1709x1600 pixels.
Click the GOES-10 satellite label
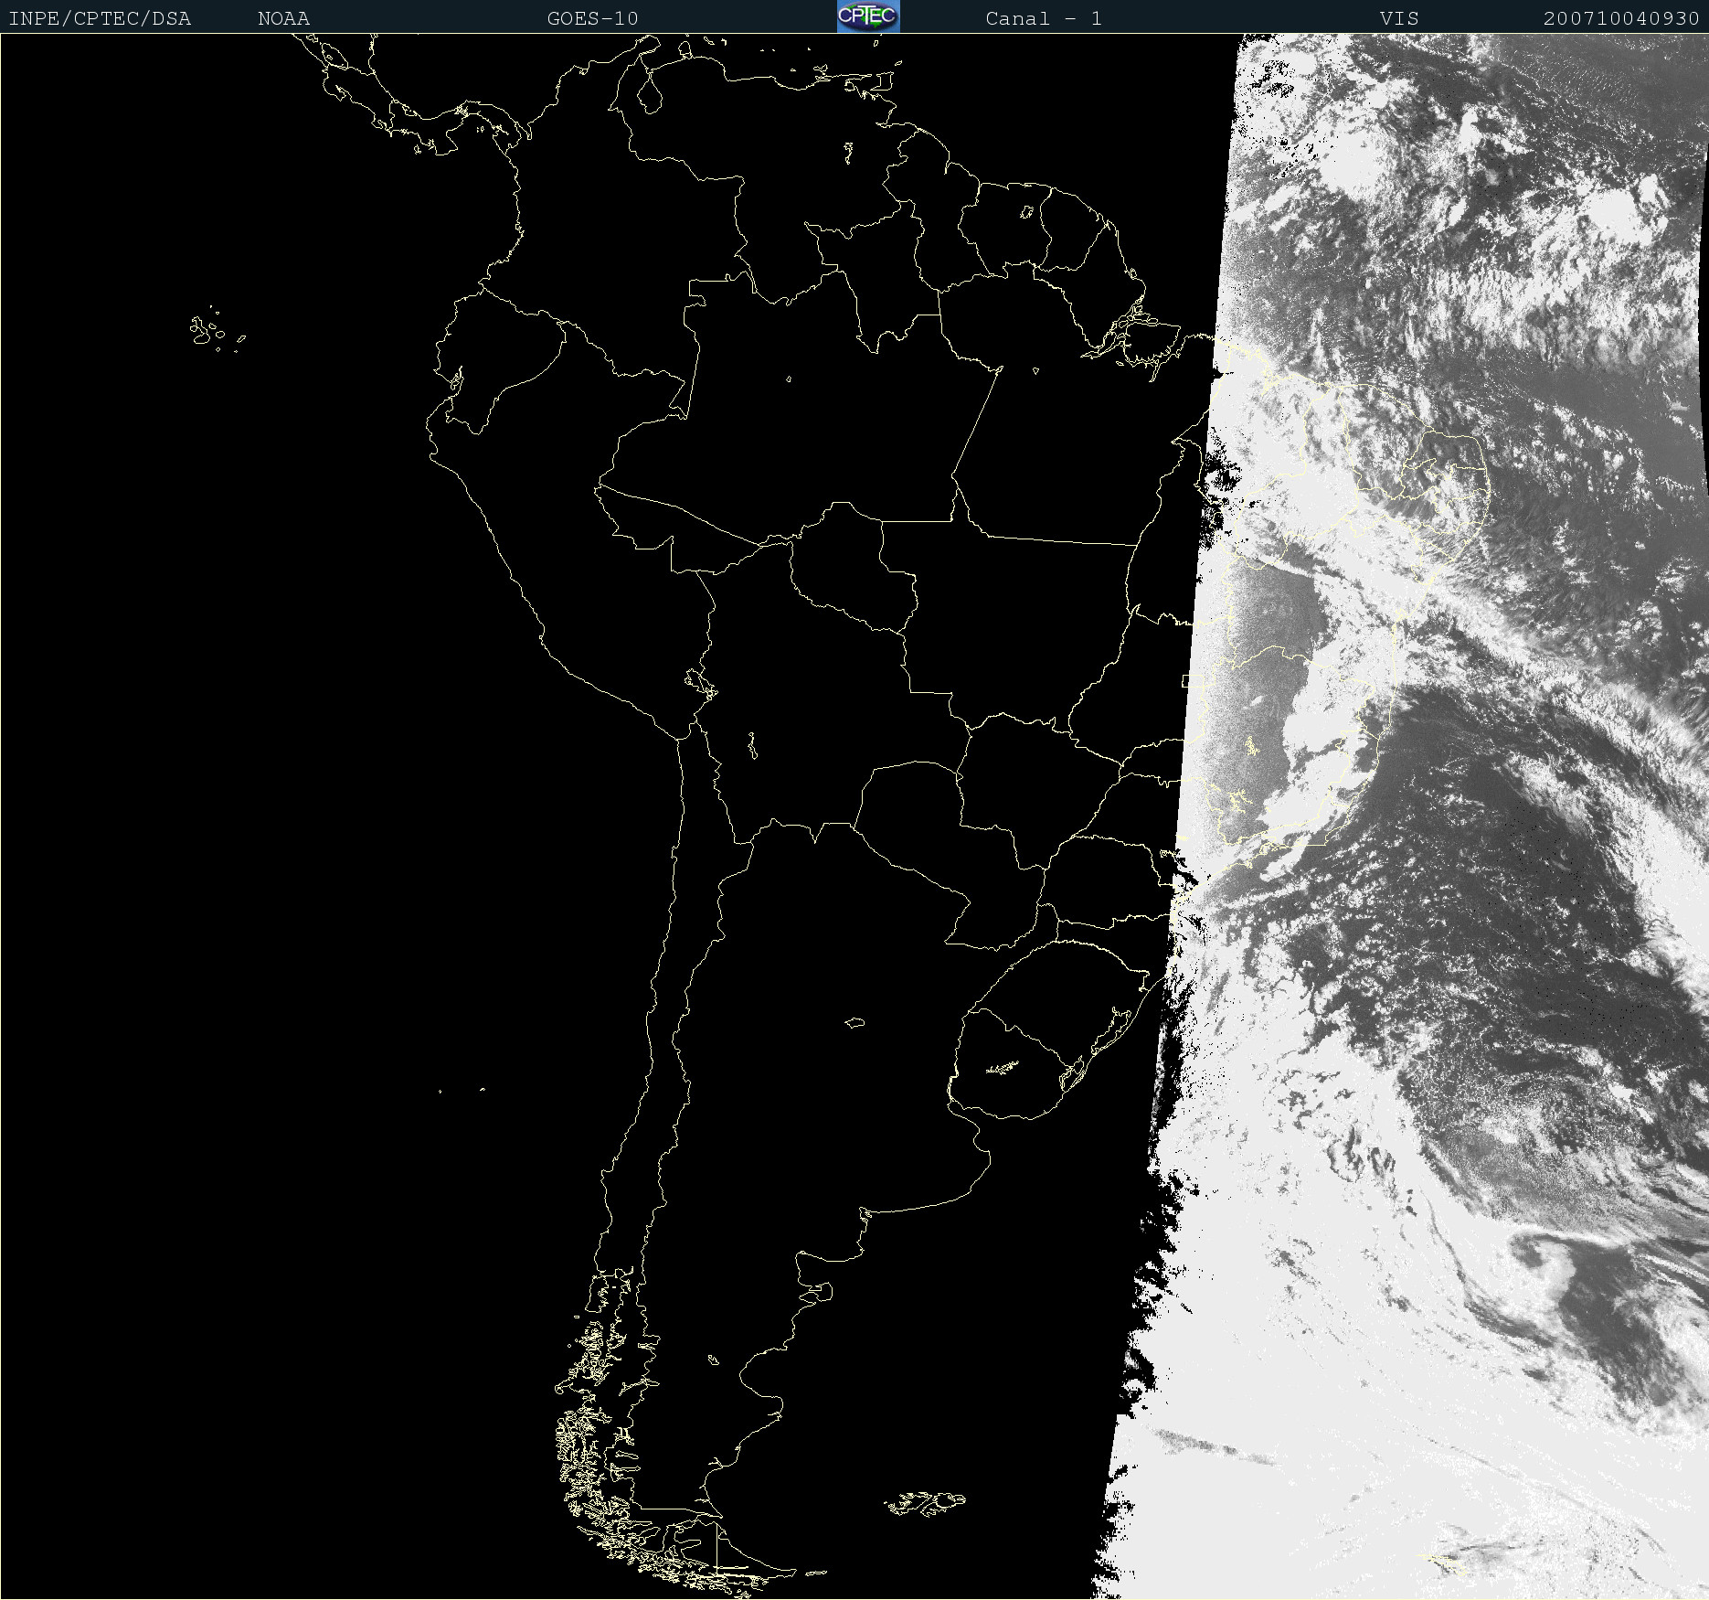pos(592,18)
